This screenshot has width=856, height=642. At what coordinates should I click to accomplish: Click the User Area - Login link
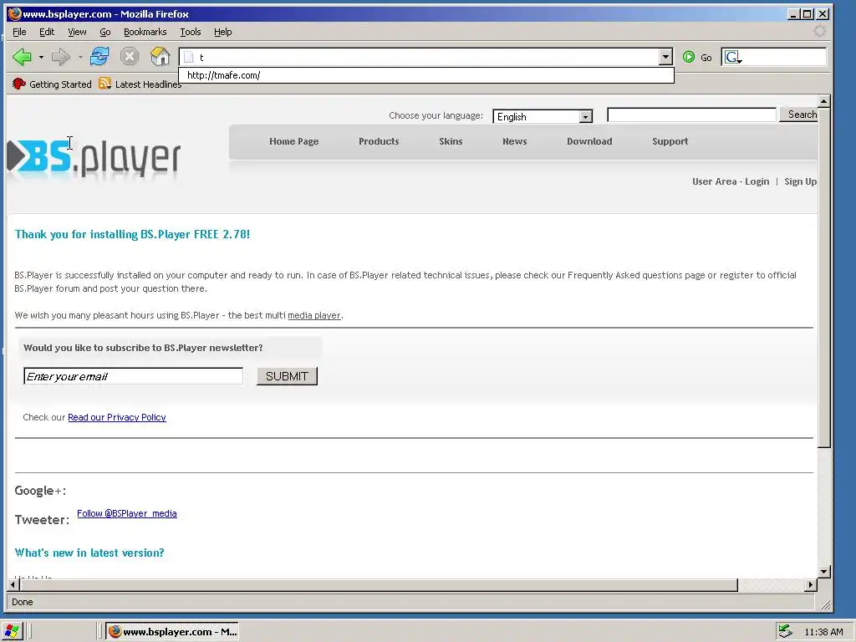[731, 181]
